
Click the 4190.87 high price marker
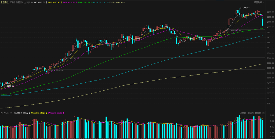tap(244, 8)
